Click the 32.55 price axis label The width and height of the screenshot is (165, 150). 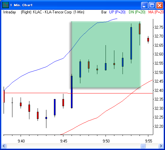tap(159, 63)
